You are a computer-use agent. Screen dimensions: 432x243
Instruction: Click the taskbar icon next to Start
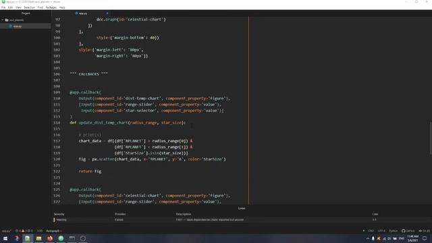click(x=17, y=238)
